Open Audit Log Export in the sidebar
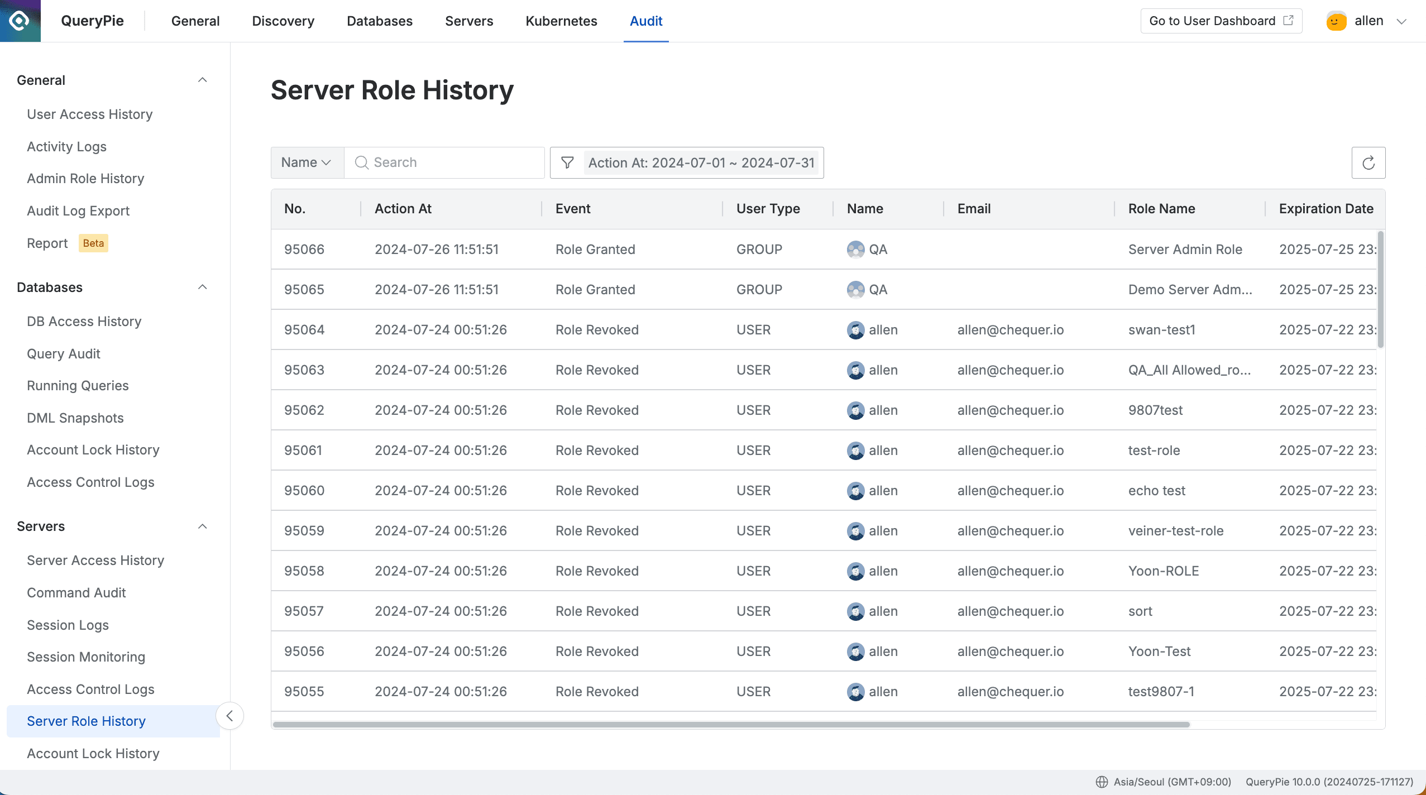This screenshot has width=1426, height=795. 78,210
